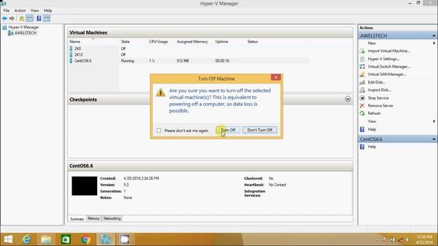Image resolution: width=438 pixels, height=246 pixels.
Task: Open Google Chrome from taskbar
Action: (x=86, y=239)
